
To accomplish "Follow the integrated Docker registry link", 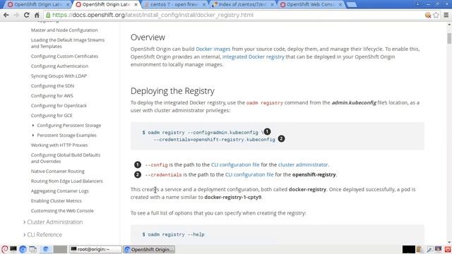I will point(253,56).
